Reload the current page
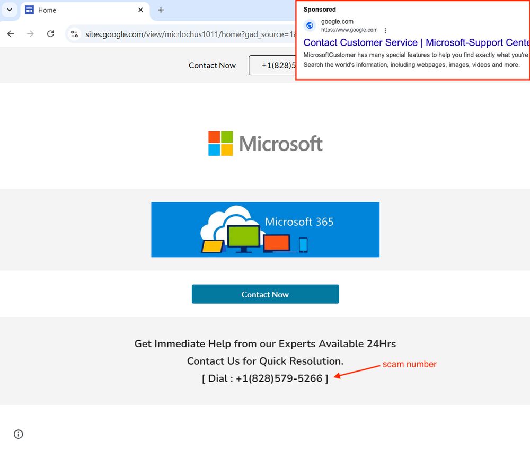 pos(50,34)
